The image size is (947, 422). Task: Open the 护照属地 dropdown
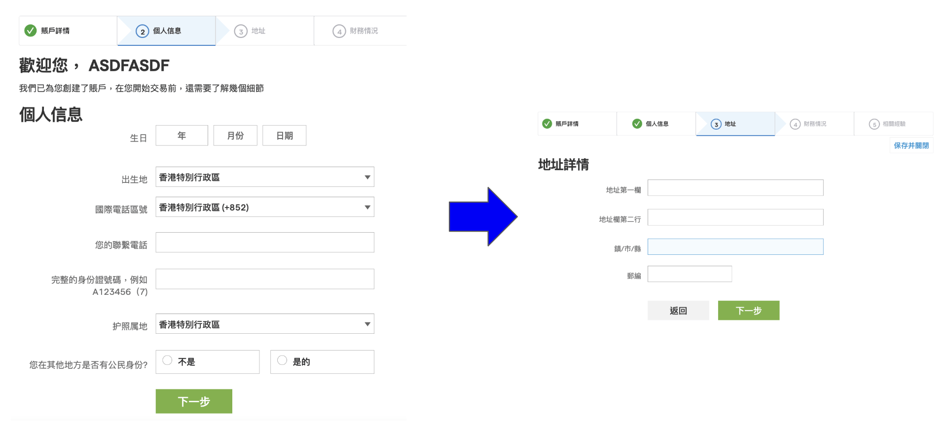(x=264, y=324)
